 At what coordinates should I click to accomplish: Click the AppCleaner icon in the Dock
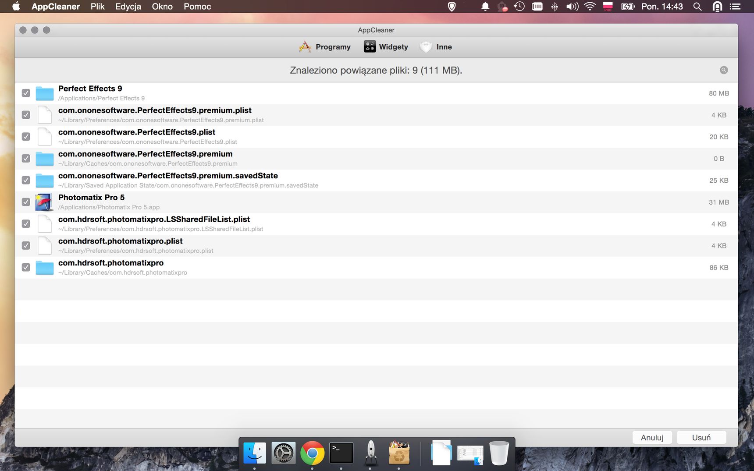[399, 453]
